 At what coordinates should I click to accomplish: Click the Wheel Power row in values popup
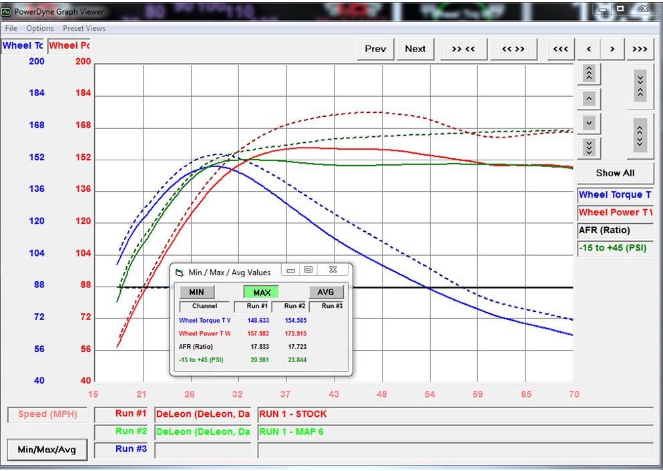tap(261, 334)
